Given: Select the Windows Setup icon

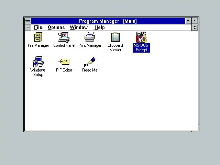Looking at the screenshot, I should [38, 62].
